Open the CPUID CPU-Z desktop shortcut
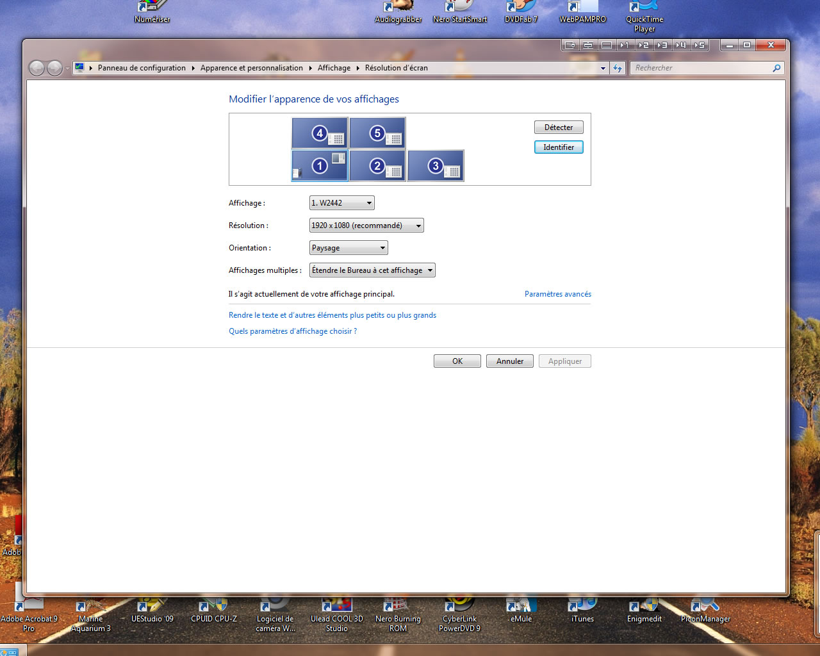 click(214, 611)
